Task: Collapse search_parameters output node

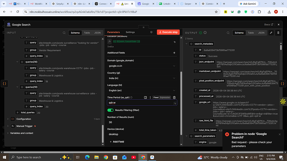Action: pyautogui.click(x=186, y=136)
